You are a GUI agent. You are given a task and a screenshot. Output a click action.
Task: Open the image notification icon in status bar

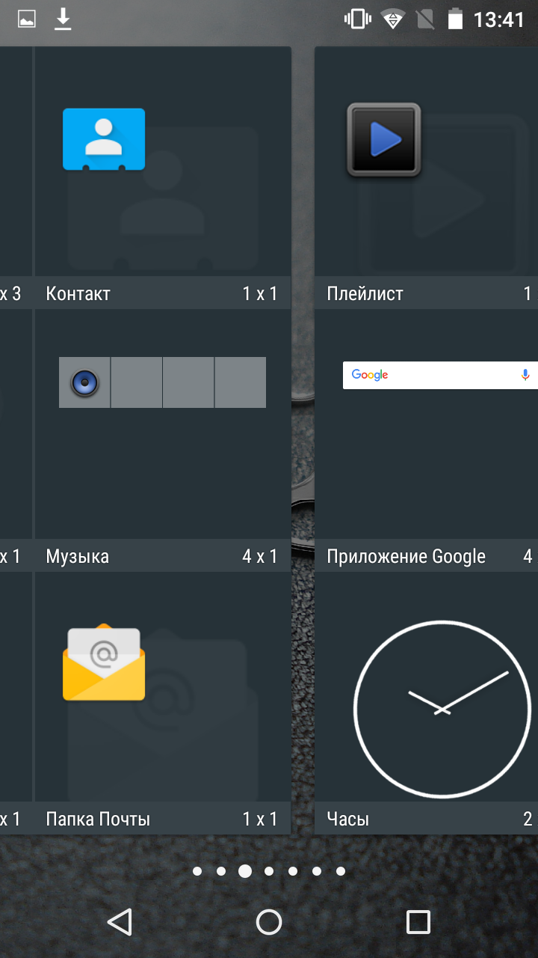[x=27, y=19]
